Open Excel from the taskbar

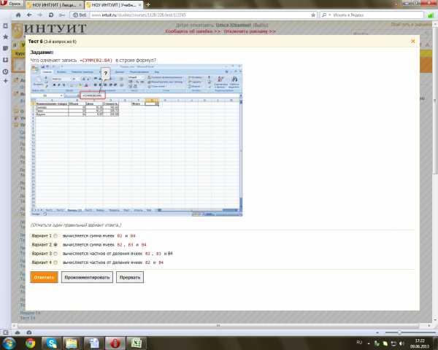(x=137, y=343)
